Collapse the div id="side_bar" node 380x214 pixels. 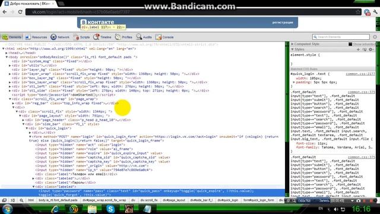[x=24, y=124]
